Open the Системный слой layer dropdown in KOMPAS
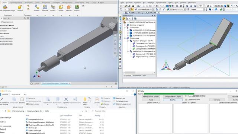 coord(153,9)
